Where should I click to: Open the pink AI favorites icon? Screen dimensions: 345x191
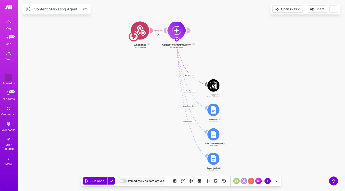coord(258,181)
